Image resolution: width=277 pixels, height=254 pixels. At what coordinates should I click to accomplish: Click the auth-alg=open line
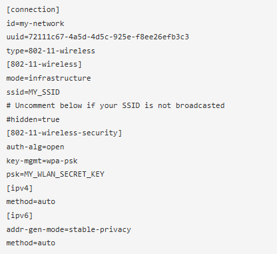(35, 147)
